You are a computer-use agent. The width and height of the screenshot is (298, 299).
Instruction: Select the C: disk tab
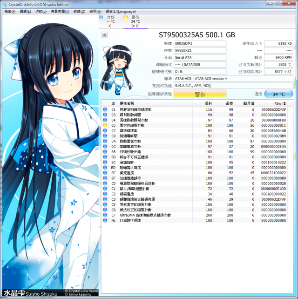click(111, 21)
